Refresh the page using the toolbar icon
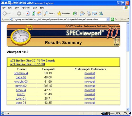 coord(34,14)
